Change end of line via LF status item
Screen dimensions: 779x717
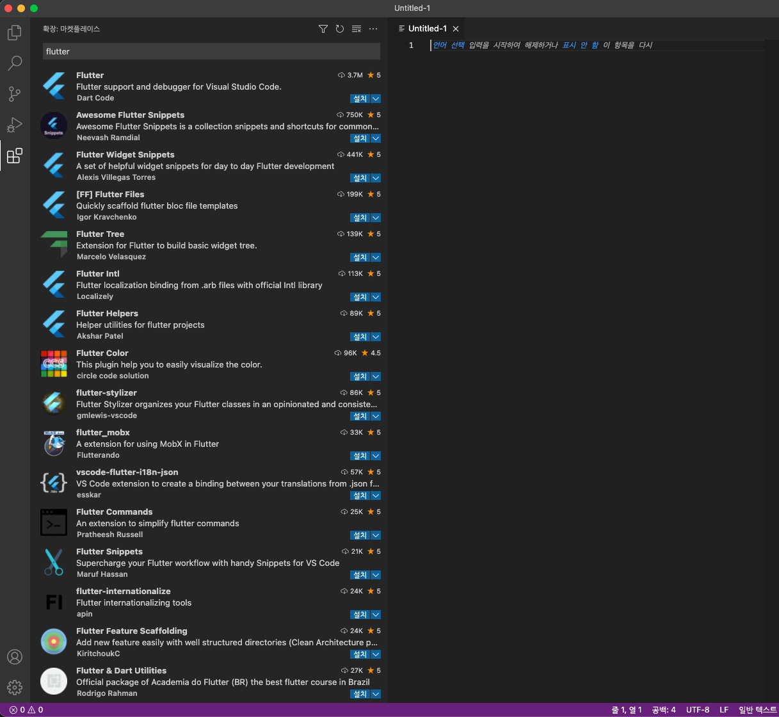(x=724, y=709)
